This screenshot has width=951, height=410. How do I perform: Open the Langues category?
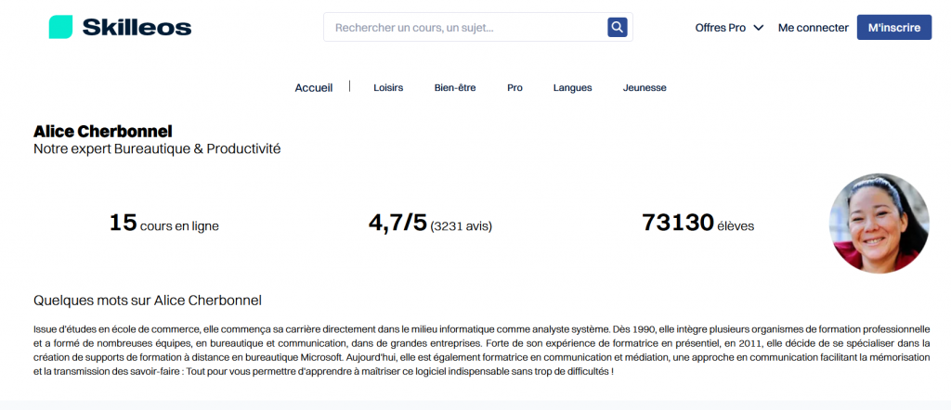(572, 88)
